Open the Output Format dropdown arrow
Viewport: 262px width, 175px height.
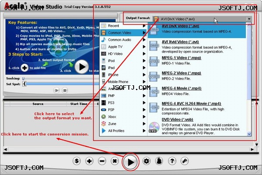click(x=249, y=19)
